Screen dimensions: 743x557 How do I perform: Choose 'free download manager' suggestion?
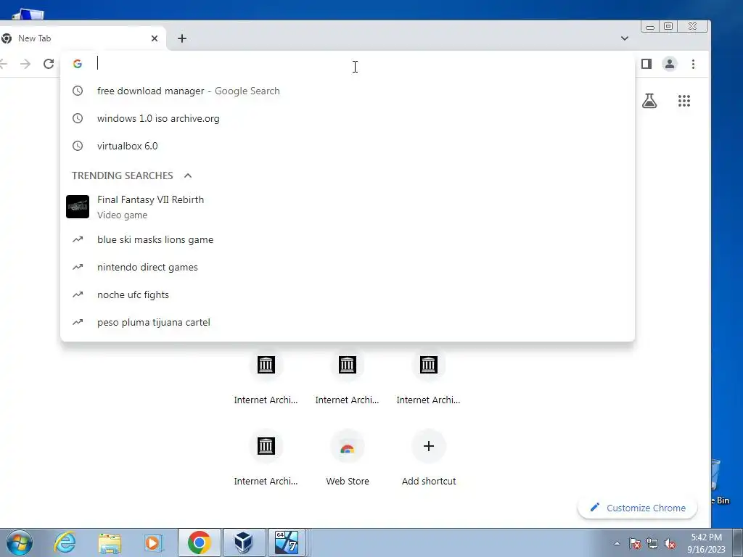(x=348, y=91)
